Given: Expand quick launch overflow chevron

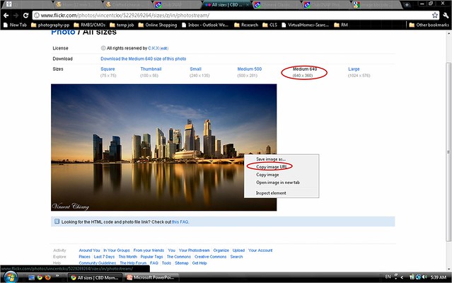Looking at the screenshot, I should [57, 276].
